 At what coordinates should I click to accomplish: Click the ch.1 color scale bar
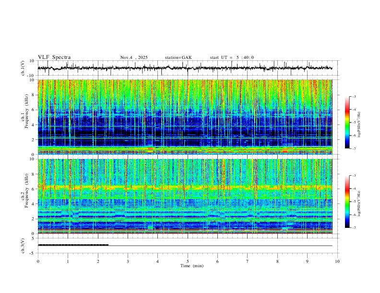click(347, 123)
